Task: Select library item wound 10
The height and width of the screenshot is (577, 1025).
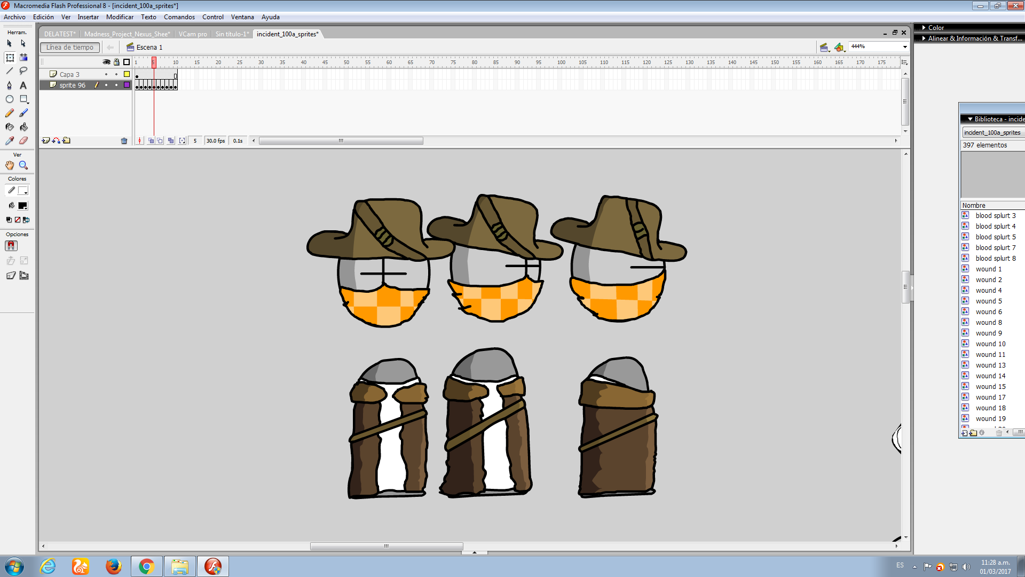Action: [990, 344]
